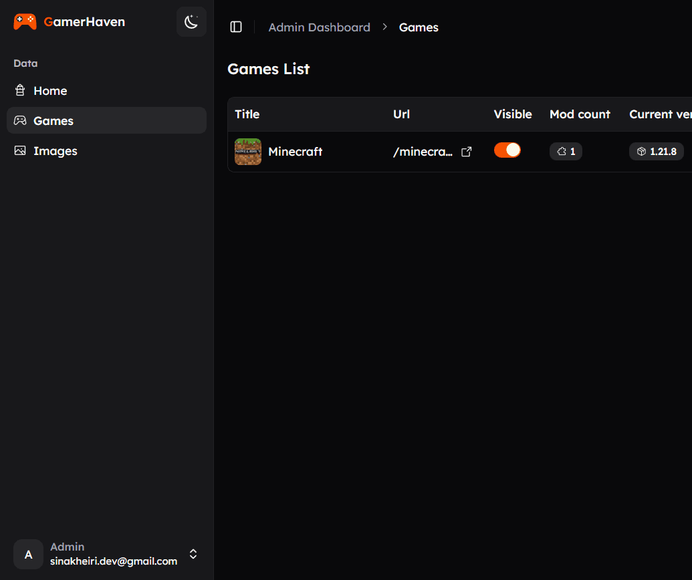Click the Games breadcrumb item
Screen dimensions: 692x580
419,27
